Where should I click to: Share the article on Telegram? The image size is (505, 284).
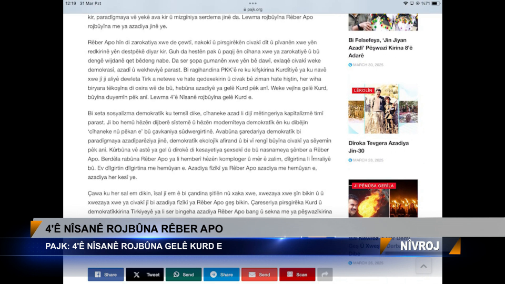coord(221,275)
